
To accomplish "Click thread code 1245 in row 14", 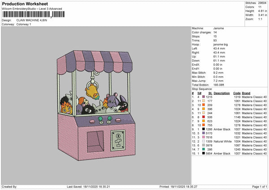I will 237,150.
